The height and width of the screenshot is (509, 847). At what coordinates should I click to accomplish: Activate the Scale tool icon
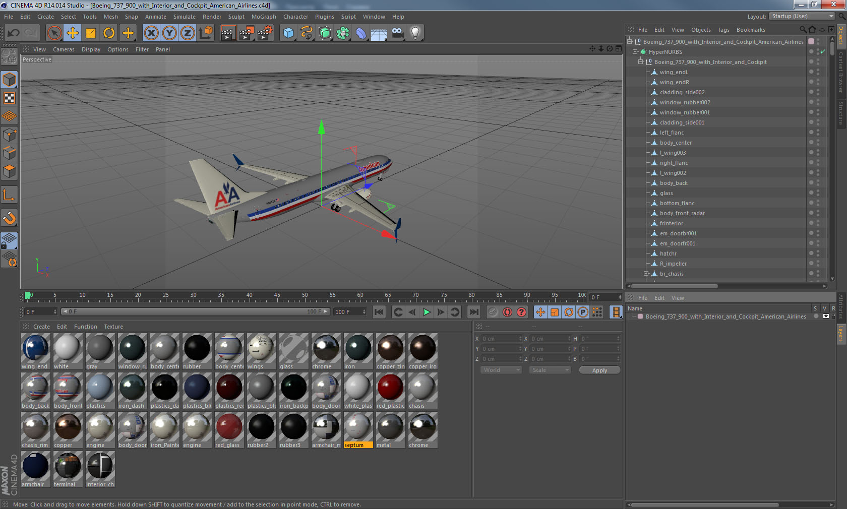(91, 33)
